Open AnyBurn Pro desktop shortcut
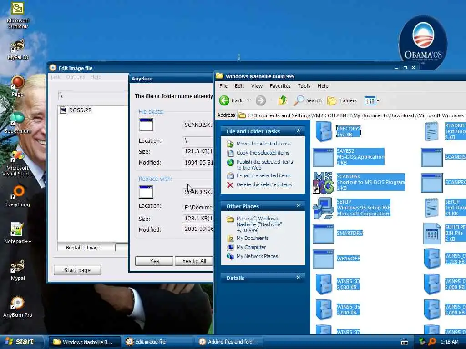466x349 pixels. click(18, 307)
